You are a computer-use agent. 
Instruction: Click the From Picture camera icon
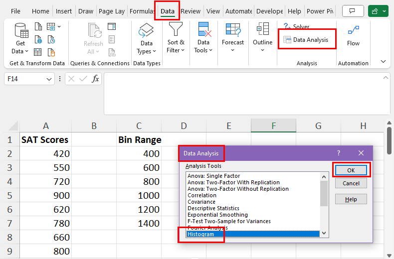(51, 26)
